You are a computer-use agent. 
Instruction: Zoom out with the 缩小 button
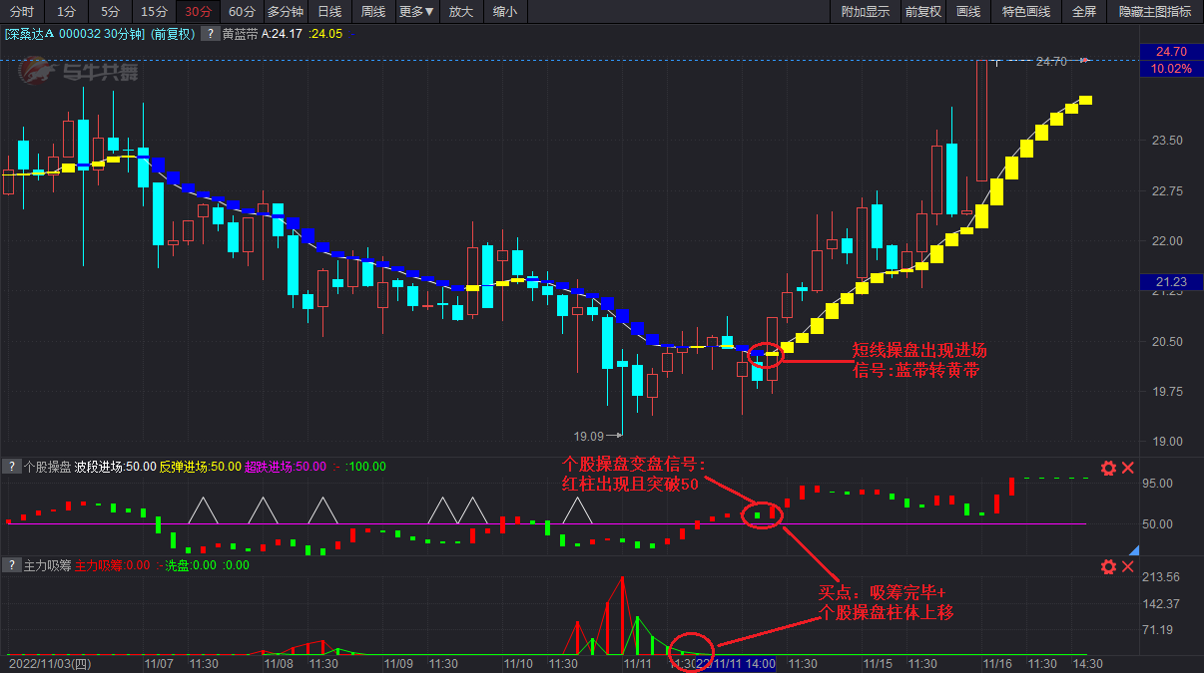coord(505,12)
